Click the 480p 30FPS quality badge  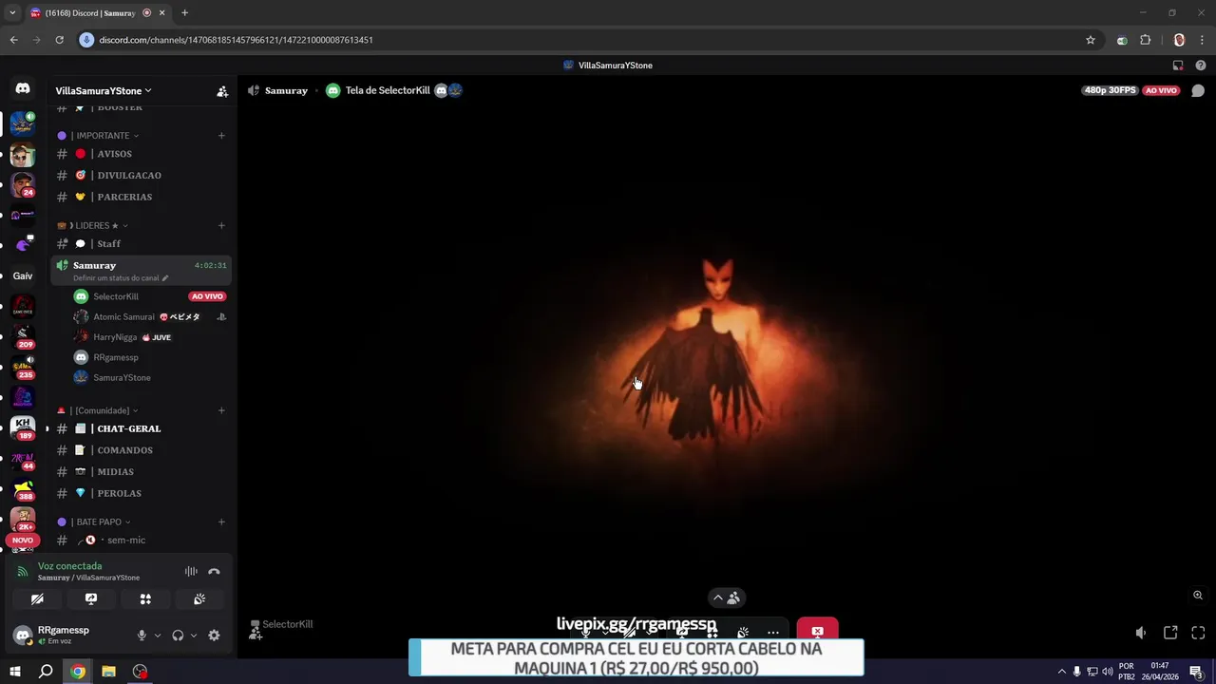point(1110,90)
